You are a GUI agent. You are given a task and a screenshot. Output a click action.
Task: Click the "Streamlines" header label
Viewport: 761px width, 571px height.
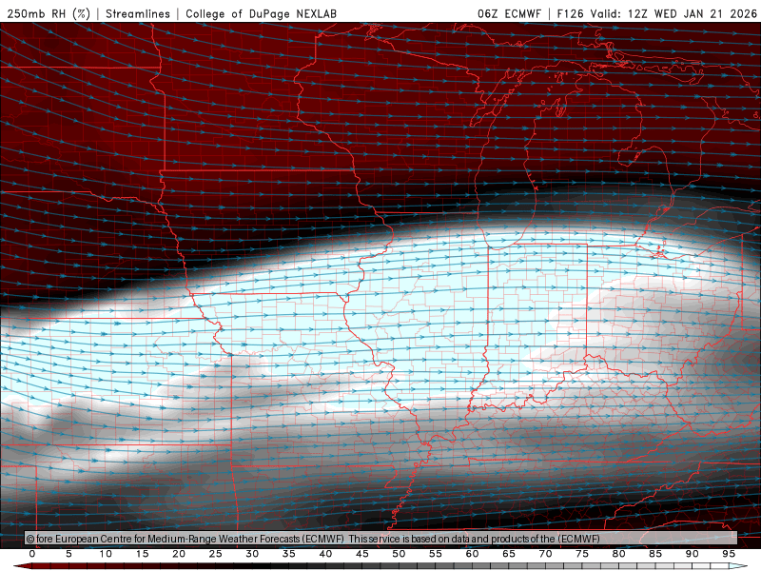(138, 13)
